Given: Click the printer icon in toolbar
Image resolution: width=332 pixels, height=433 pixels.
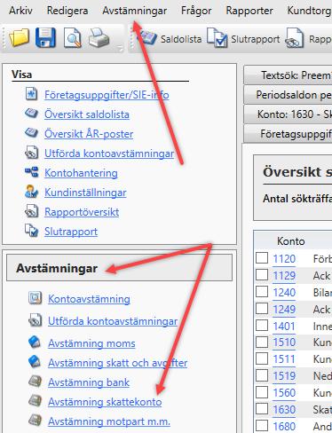Looking at the screenshot, I should [x=99, y=38].
